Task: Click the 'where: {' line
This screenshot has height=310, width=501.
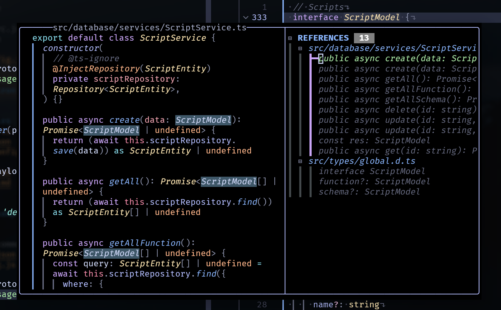Action: tap(83, 284)
